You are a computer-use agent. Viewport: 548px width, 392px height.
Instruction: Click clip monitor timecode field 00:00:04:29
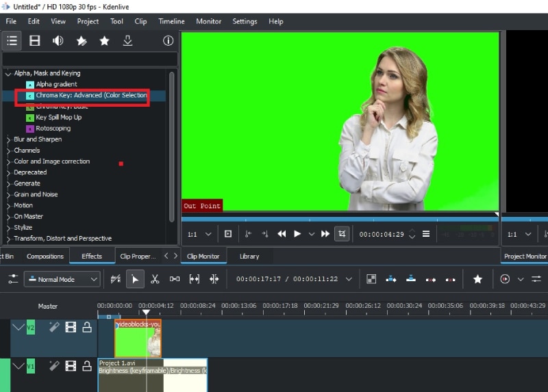[382, 235]
